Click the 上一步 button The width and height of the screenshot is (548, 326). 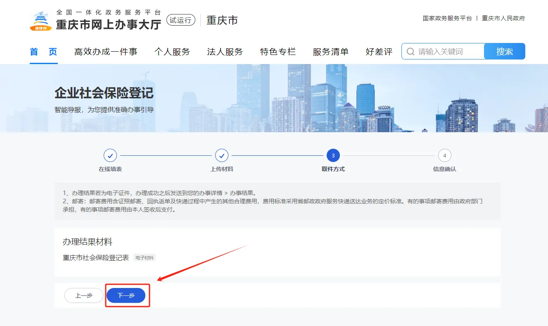point(83,295)
